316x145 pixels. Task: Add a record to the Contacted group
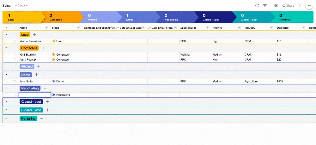point(43,48)
